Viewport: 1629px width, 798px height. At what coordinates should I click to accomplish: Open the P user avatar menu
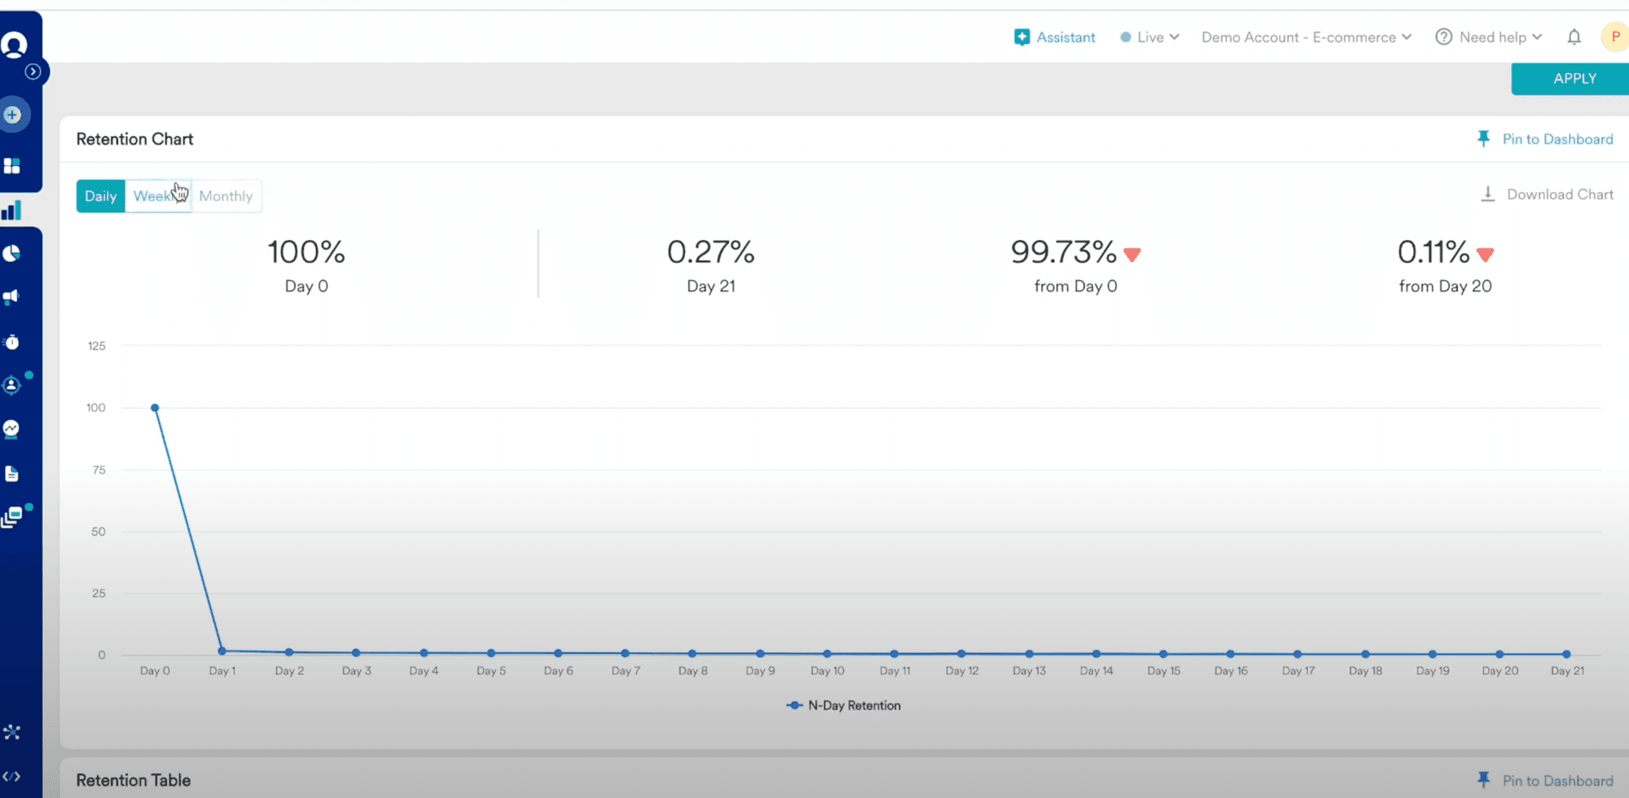[1614, 37]
